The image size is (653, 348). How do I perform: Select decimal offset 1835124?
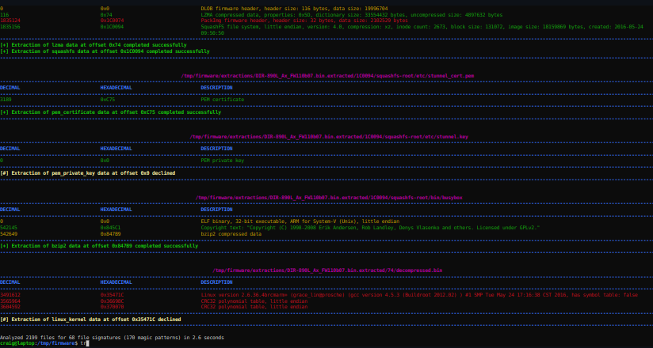(10, 21)
